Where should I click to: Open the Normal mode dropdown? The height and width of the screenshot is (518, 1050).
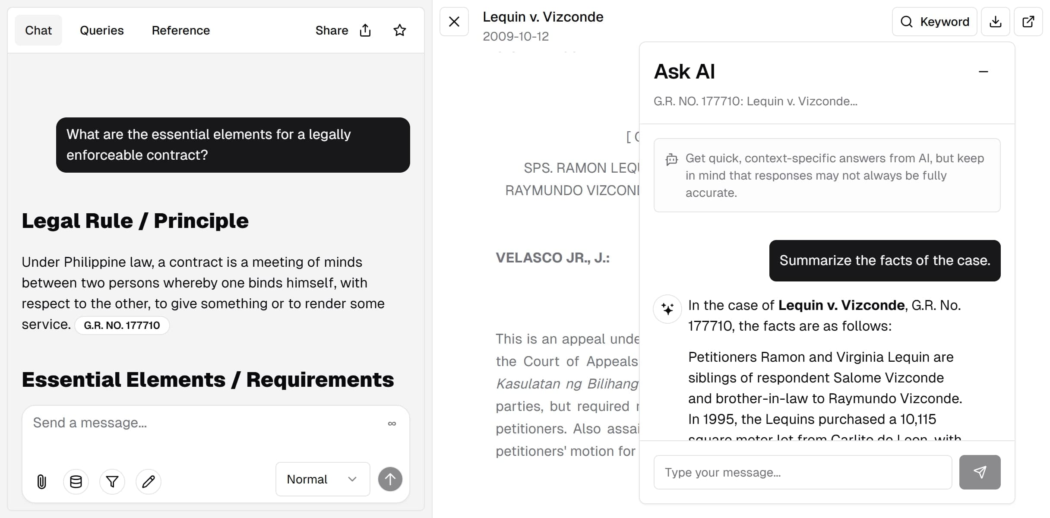click(323, 479)
